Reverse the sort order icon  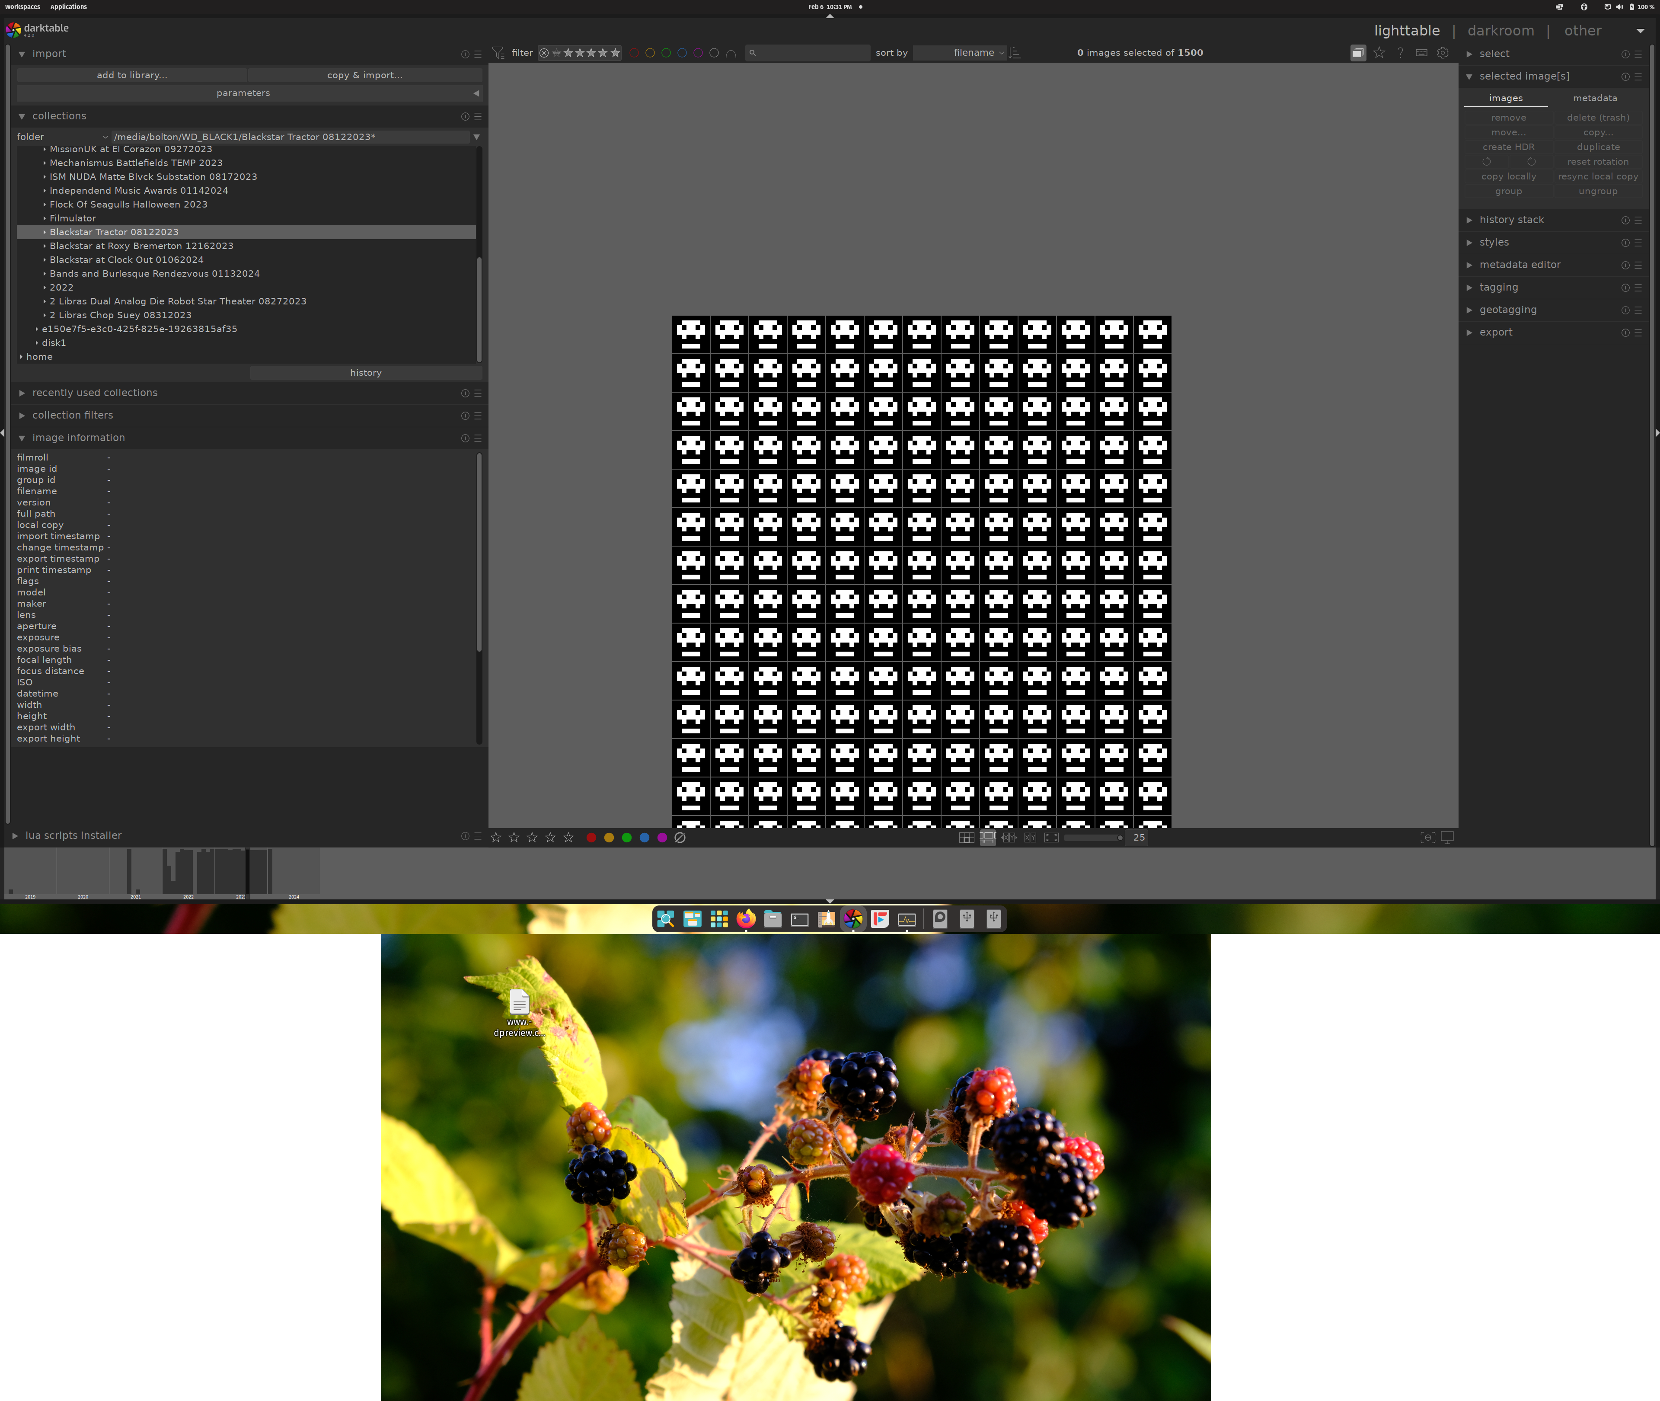[1015, 52]
